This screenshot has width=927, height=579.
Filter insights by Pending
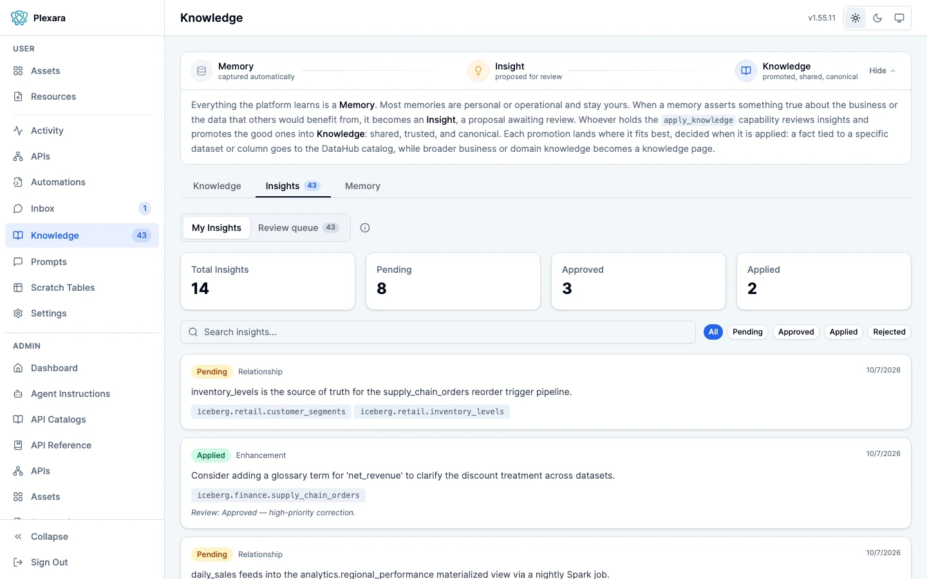coord(747,332)
